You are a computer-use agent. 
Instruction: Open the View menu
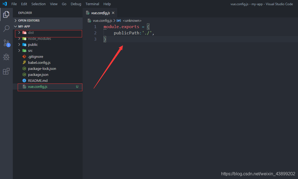pos(54,4)
